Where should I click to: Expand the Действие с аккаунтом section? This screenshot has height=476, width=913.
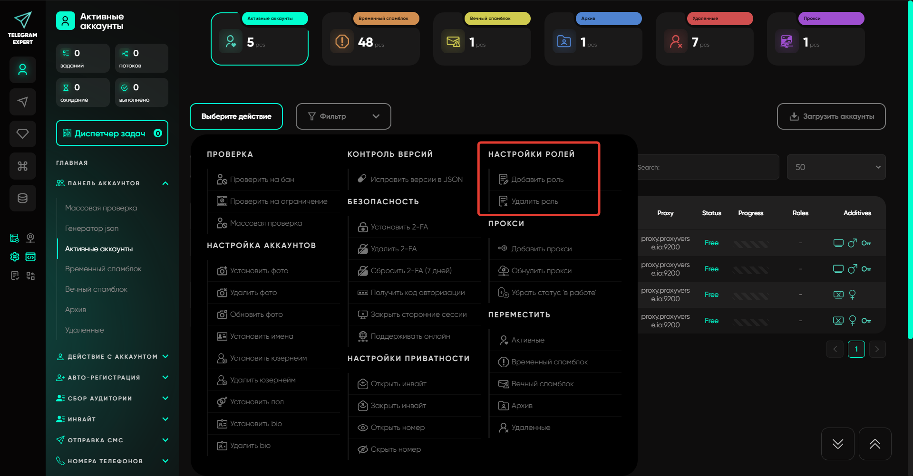coord(112,357)
